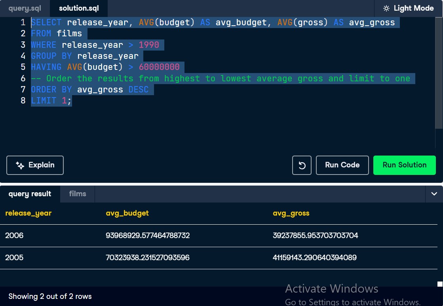Click the sun icon beside Light Mode

(386, 8)
